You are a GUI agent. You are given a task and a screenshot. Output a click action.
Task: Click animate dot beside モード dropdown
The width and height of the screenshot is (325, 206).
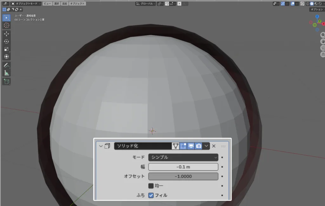222,157
